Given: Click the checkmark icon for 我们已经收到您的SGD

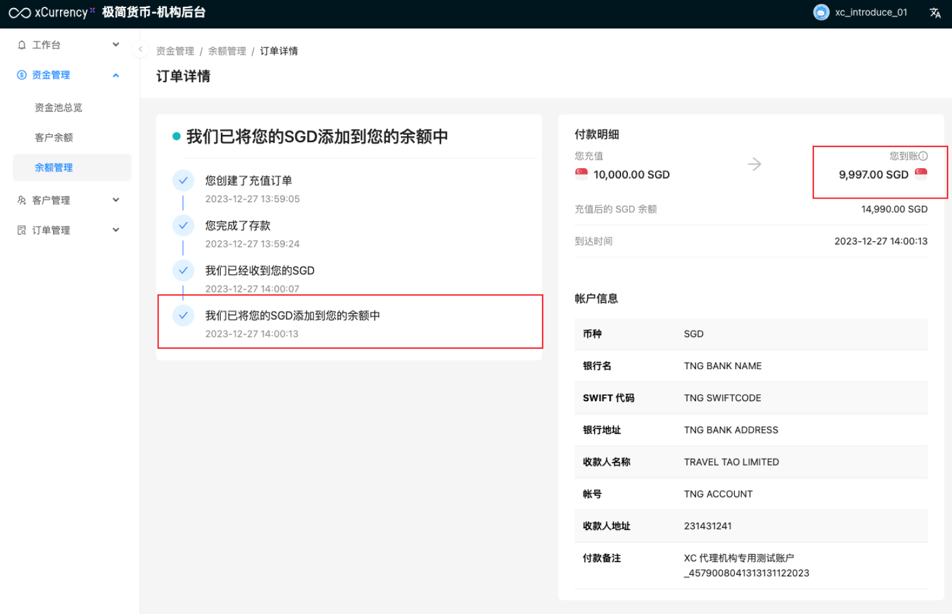Looking at the screenshot, I should pyautogui.click(x=183, y=270).
